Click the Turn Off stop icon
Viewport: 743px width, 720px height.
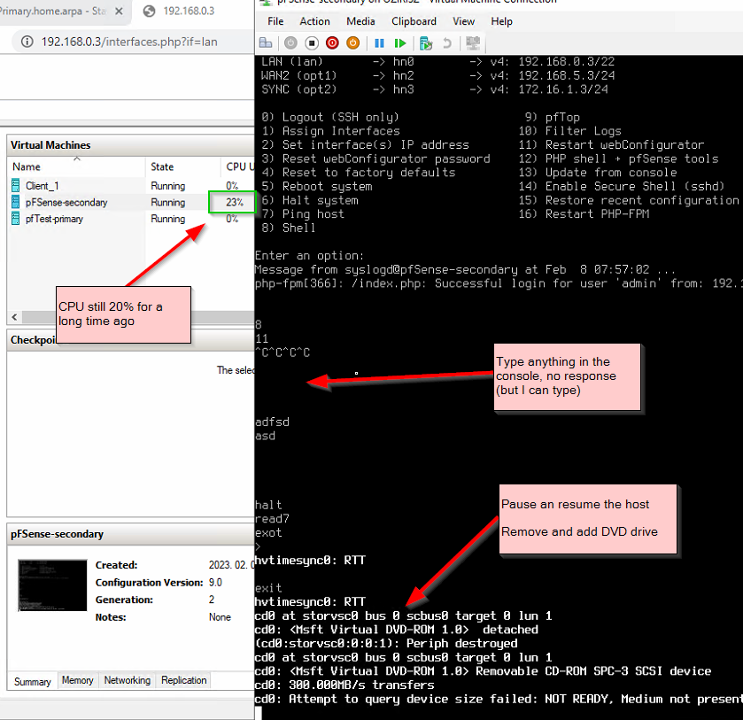[x=312, y=43]
